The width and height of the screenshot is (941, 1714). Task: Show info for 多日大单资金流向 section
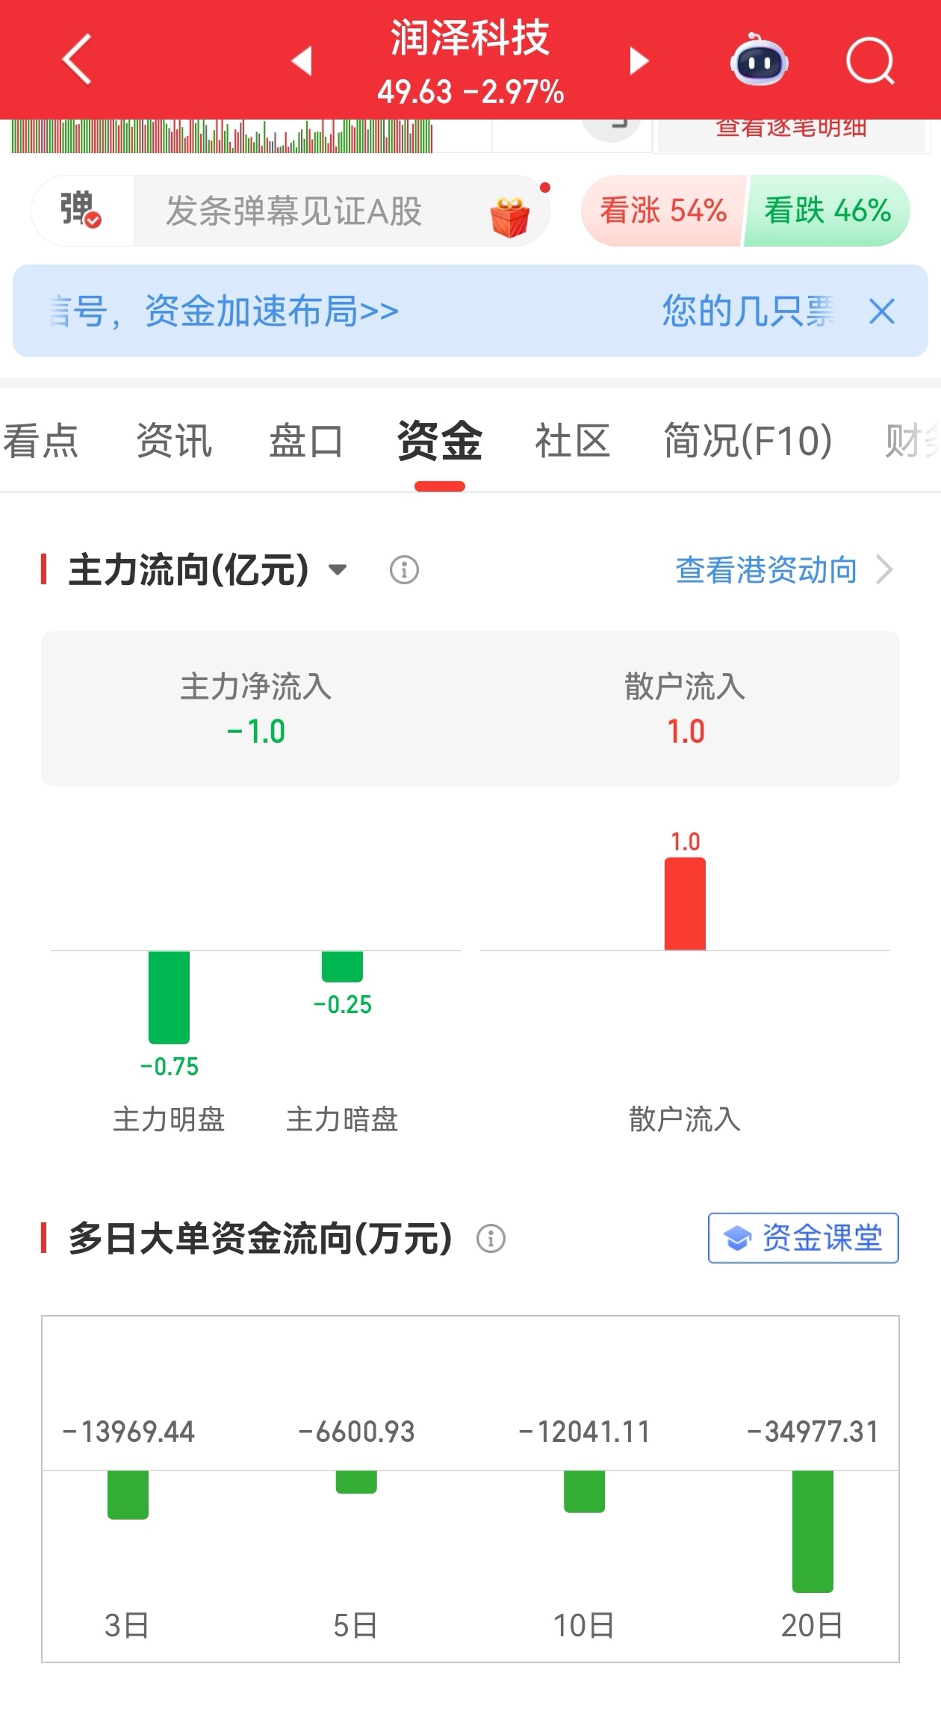(491, 1239)
